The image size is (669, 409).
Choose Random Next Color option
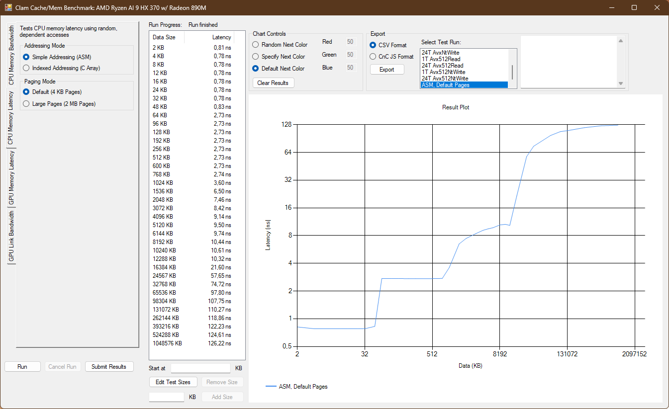[x=256, y=45]
